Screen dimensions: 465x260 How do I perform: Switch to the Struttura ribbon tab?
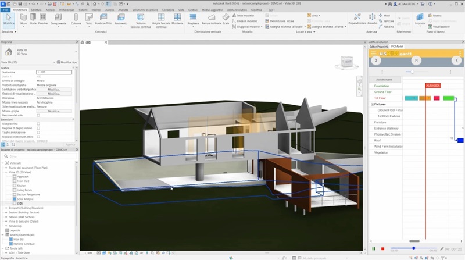[x=36, y=10]
